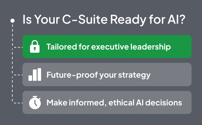
Task: Click the empty right area of the strategy card
Action: pos(171,74)
